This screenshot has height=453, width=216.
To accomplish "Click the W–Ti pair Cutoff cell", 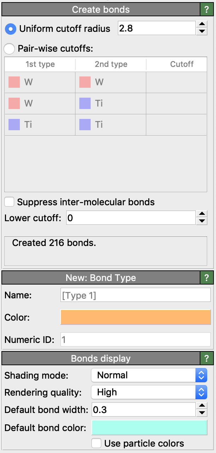I will pyautogui.click(x=176, y=103).
